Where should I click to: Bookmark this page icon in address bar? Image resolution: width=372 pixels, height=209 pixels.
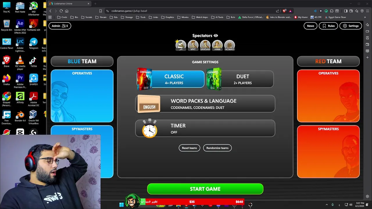click(101, 11)
